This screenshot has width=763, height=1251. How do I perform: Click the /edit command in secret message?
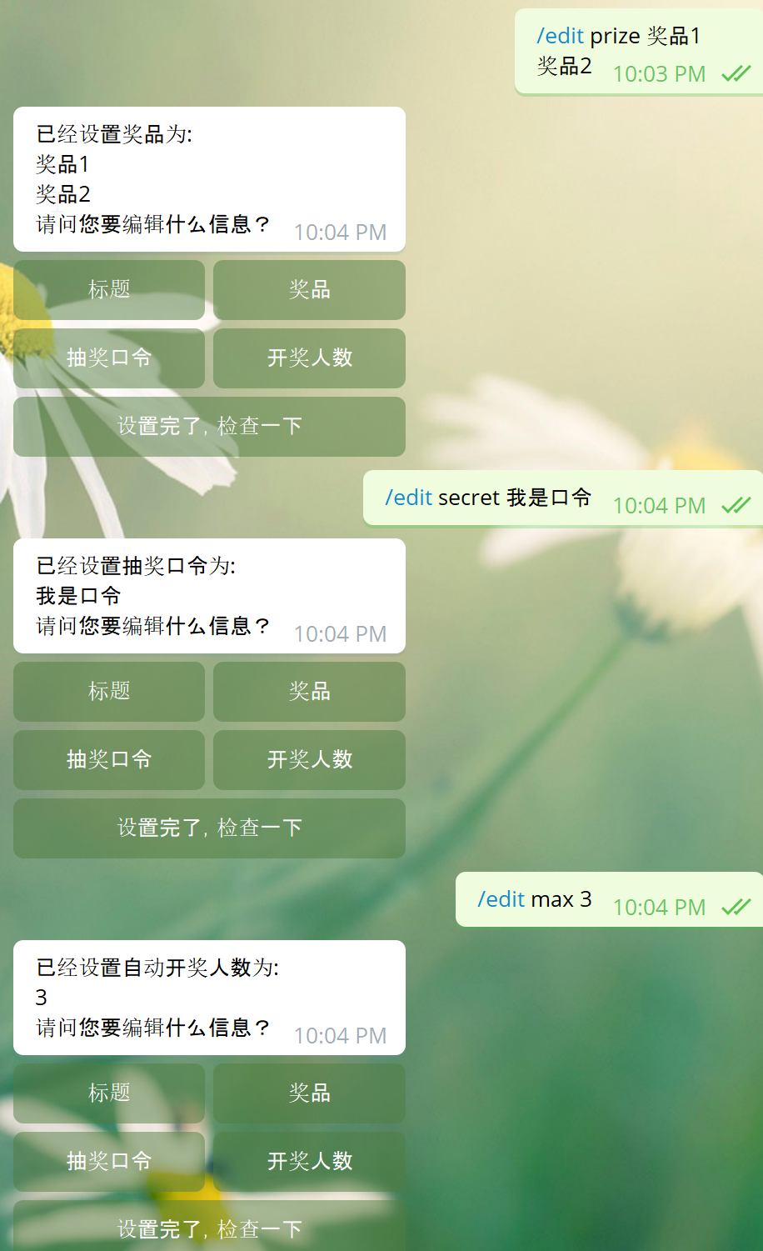[408, 498]
